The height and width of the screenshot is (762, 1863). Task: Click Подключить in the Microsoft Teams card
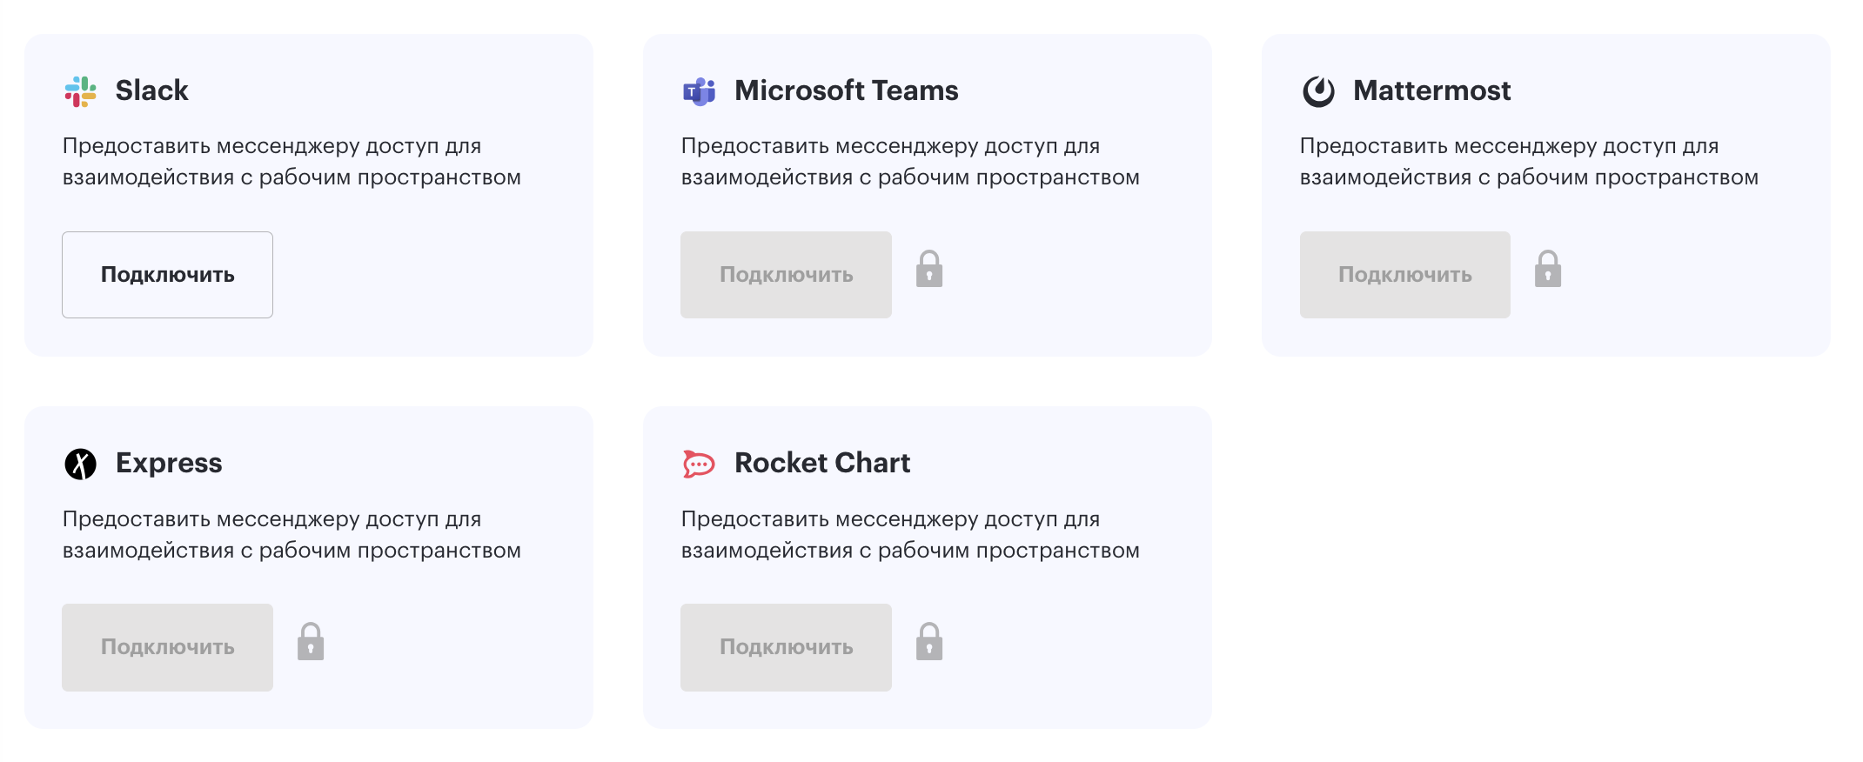(x=786, y=275)
